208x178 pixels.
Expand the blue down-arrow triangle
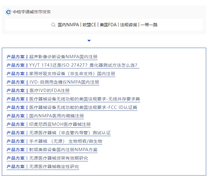(89, 41)
